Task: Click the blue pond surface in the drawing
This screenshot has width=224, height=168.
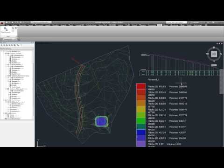Action: [101, 121]
